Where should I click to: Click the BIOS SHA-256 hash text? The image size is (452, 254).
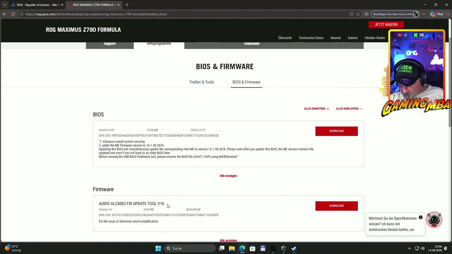[x=159, y=136]
